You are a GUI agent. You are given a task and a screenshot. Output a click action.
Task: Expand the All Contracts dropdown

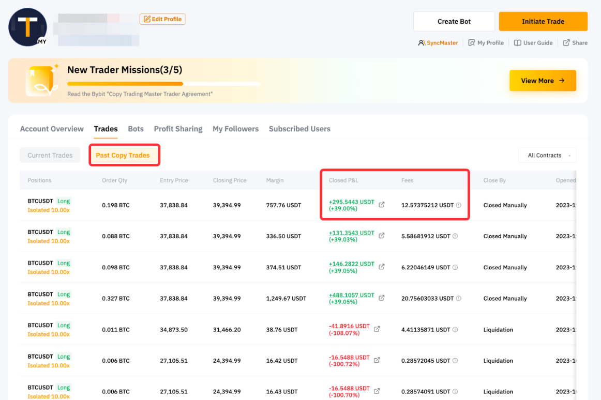point(547,156)
